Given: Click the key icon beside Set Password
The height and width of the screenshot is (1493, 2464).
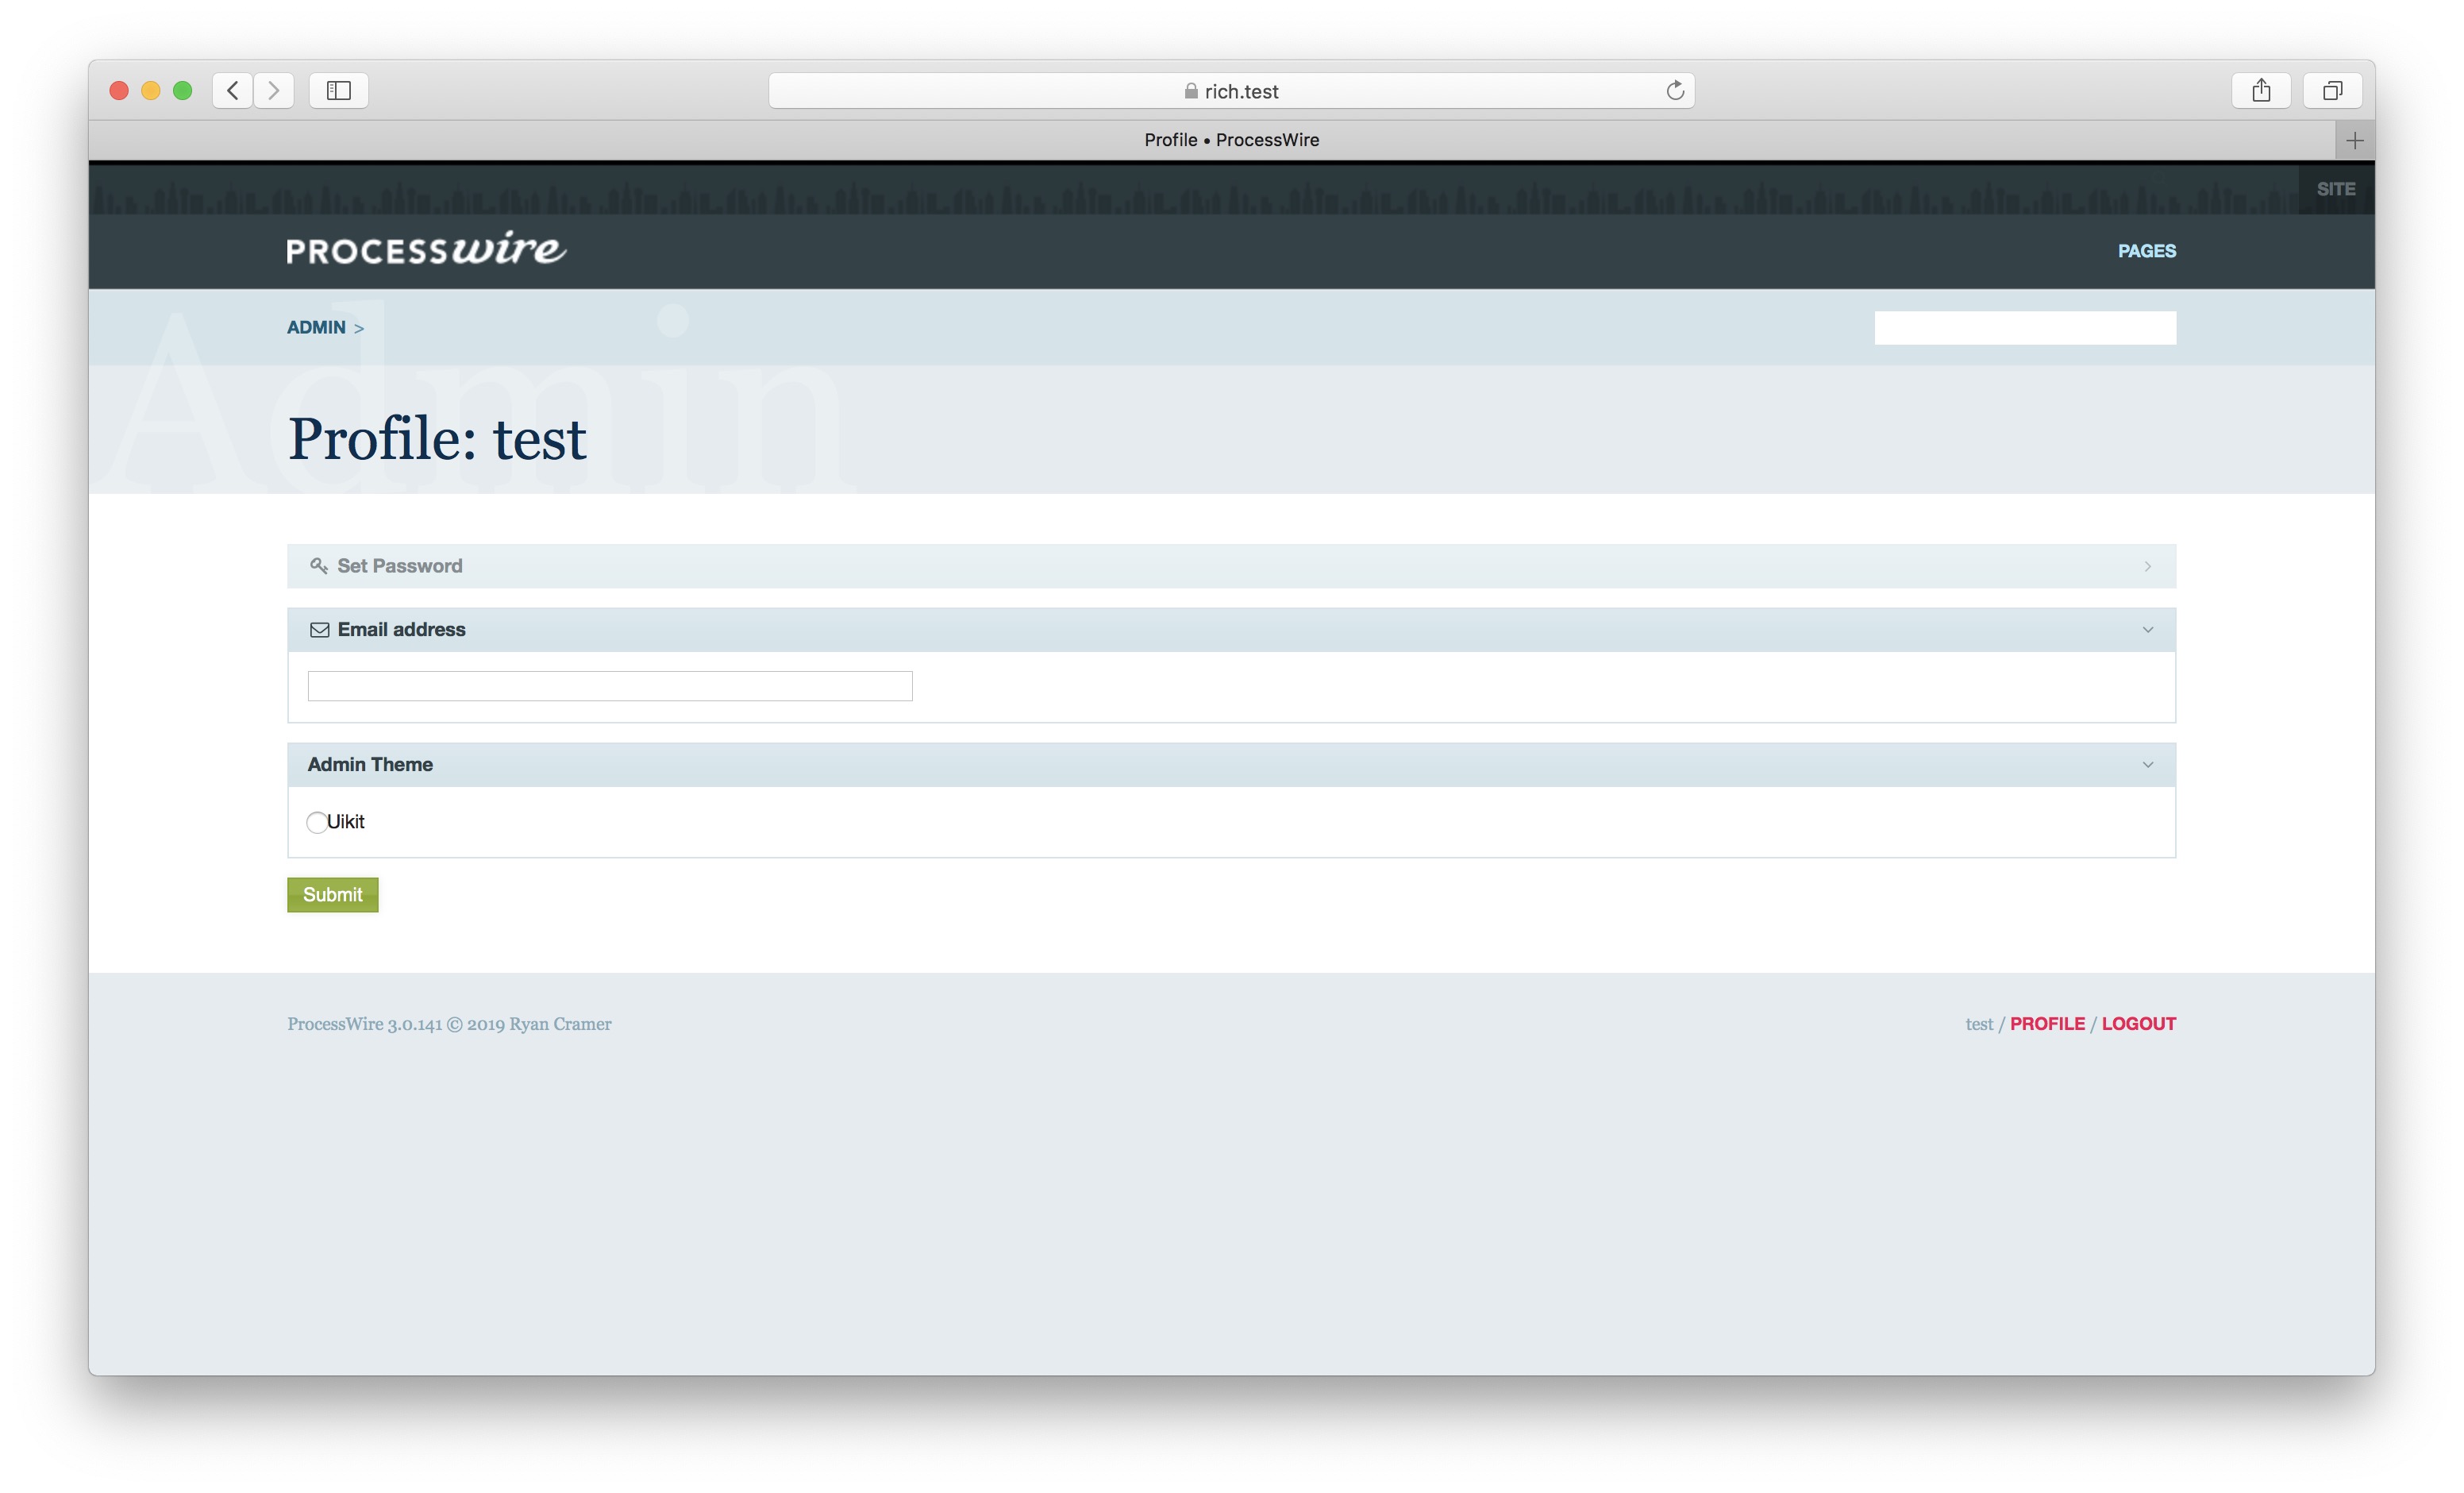Looking at the screenshot, I should (x=319, y=565).
